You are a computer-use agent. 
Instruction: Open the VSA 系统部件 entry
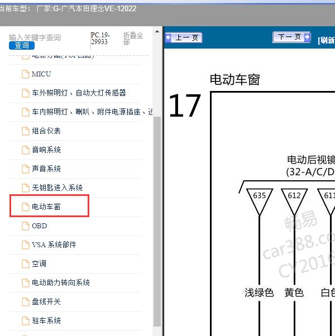(x=54, y=244)
